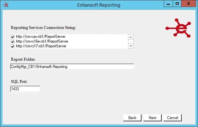
Task: Click the SQL Port label
Action: [19, 82]
